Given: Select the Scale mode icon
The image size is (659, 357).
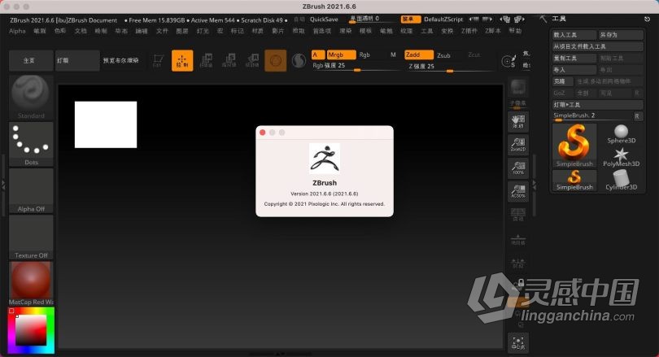Looking at the screenshot, I should tap(229, 60).
